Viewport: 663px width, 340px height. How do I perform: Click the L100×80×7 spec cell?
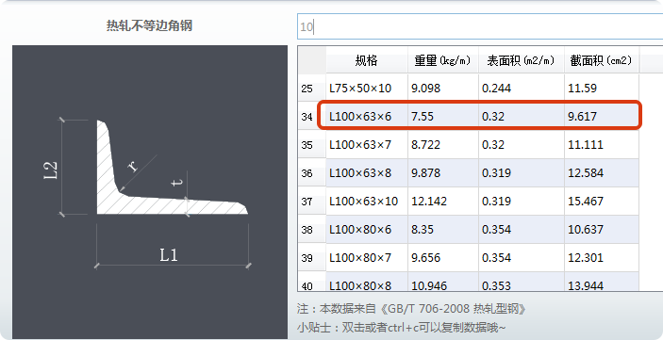(367, 258)
